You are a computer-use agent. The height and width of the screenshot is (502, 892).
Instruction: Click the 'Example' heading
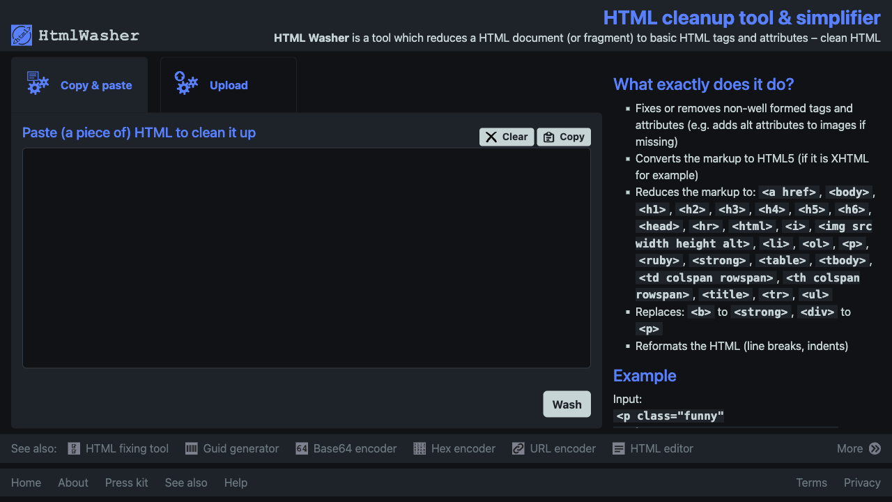pyautogui.click(x=645, y=375)
